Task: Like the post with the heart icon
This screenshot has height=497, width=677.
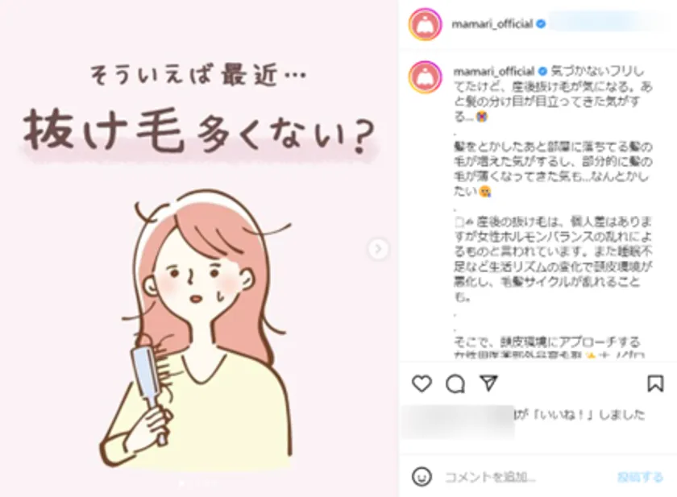Action: 422,383
